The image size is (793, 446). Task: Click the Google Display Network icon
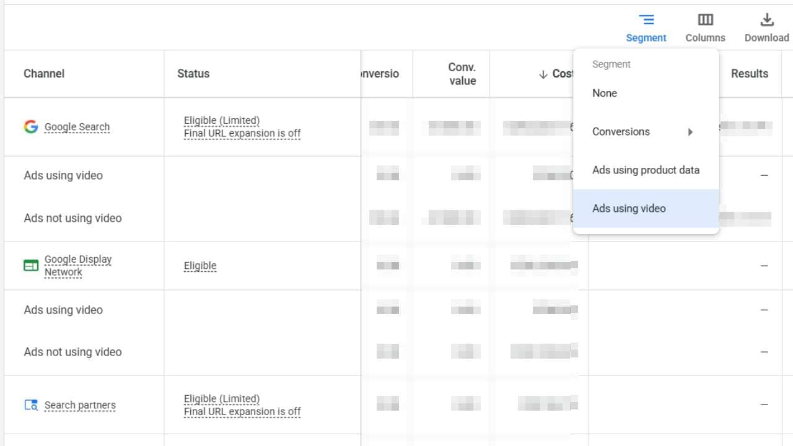coord(30,265)
